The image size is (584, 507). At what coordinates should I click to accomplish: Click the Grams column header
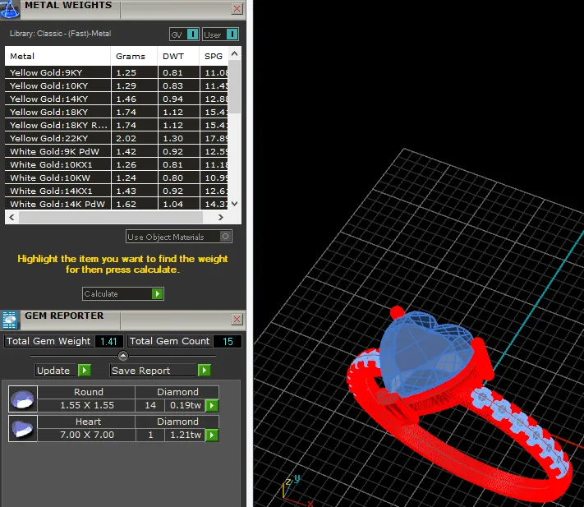(134, 56)
